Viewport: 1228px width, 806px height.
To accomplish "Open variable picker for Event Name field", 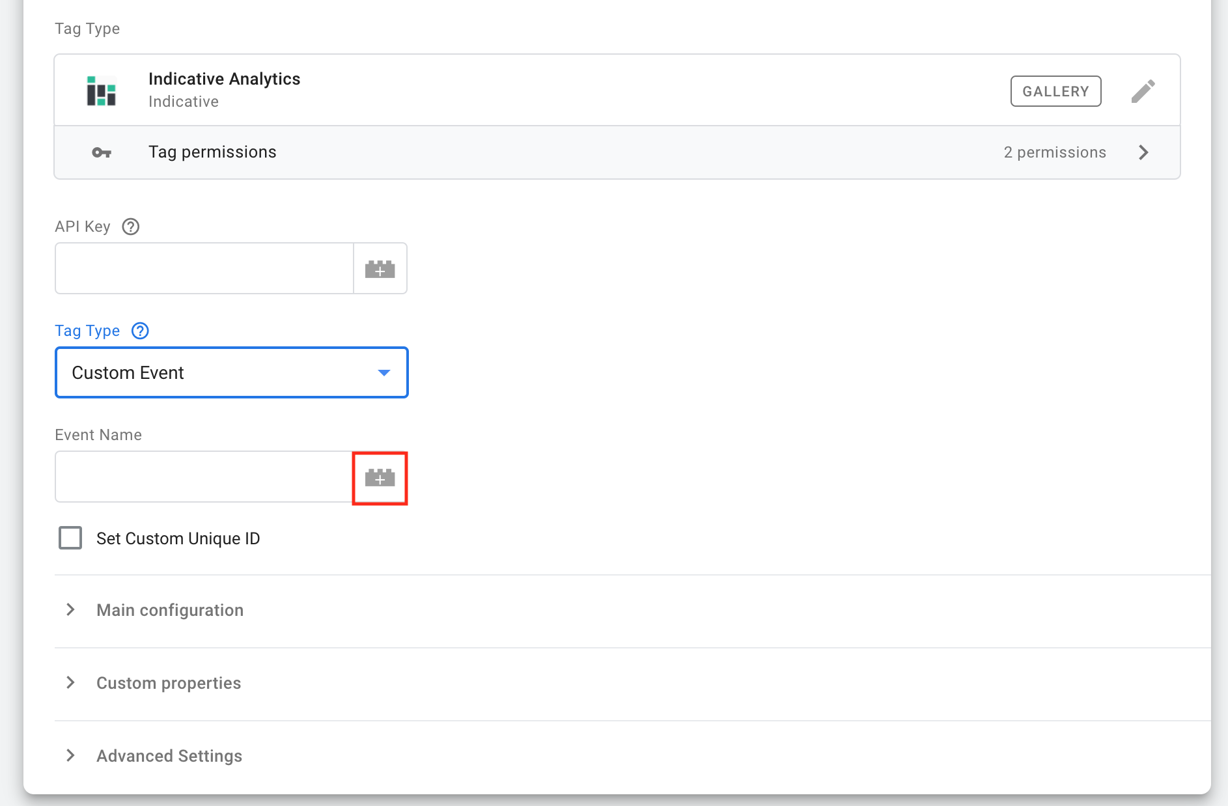I will [x=380, y=479].
